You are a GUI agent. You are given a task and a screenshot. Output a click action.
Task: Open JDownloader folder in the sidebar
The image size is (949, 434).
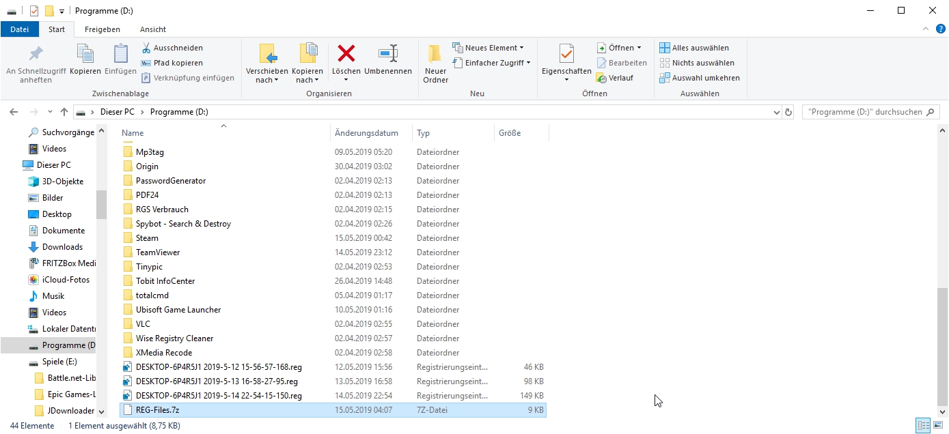[65, 411]
